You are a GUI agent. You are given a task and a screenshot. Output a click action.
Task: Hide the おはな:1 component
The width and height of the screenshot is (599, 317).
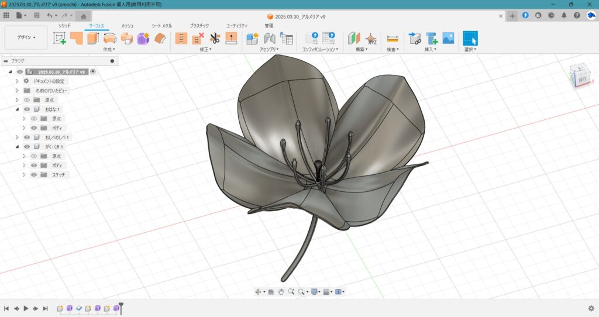27,109
